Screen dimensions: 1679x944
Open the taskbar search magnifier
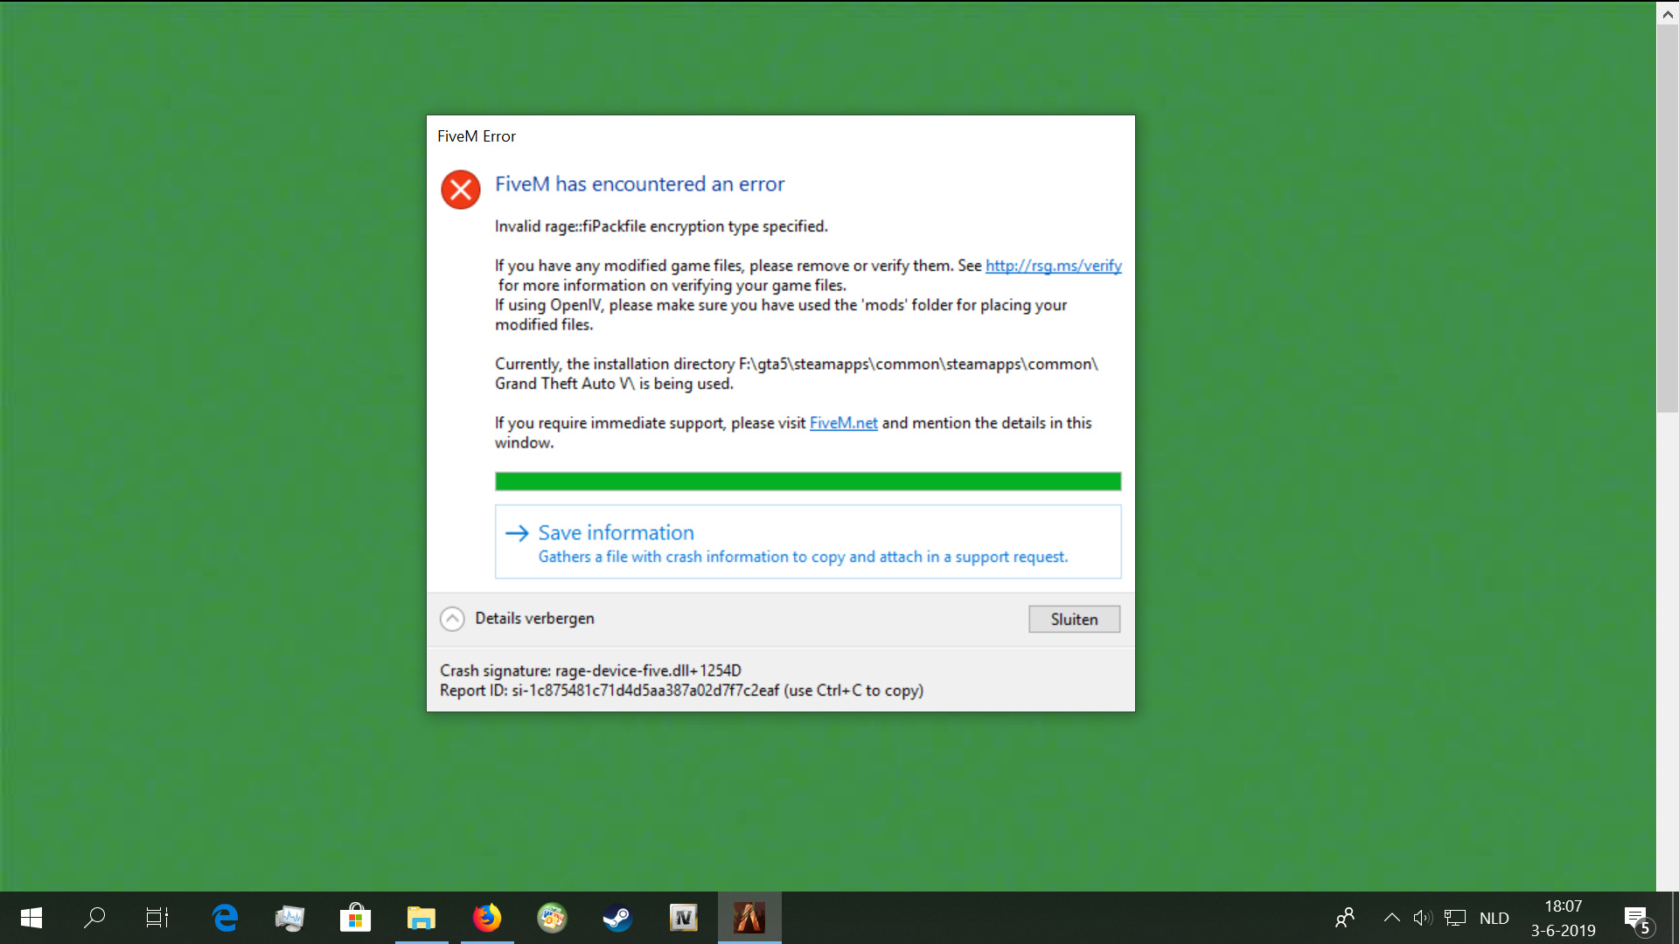tap(94, 917)
